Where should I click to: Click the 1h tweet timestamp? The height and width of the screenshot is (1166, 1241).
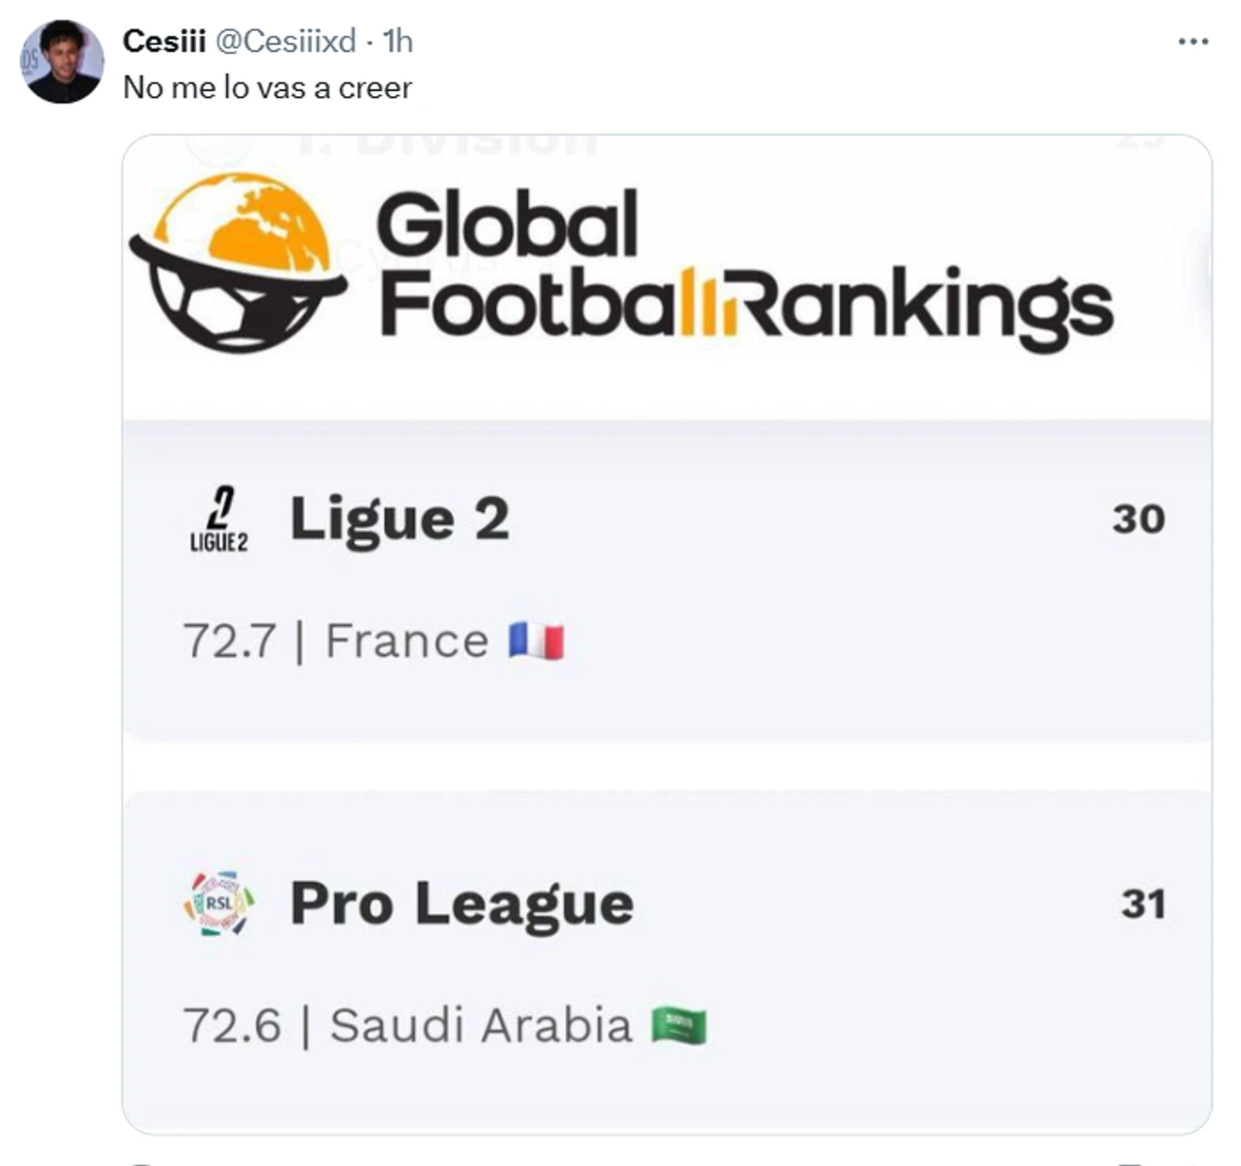coord(398,41)
